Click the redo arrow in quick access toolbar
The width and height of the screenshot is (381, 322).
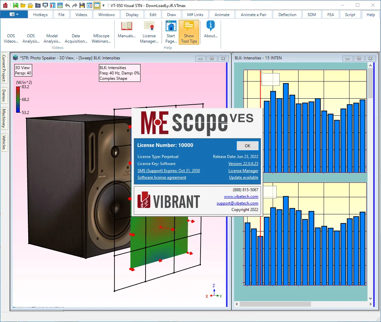tap(74, 5)
